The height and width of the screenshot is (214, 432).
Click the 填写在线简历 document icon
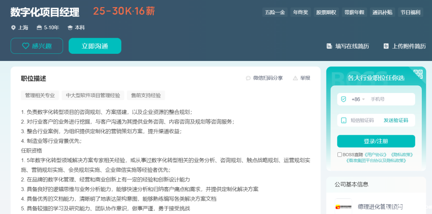(x=329, y=46)
